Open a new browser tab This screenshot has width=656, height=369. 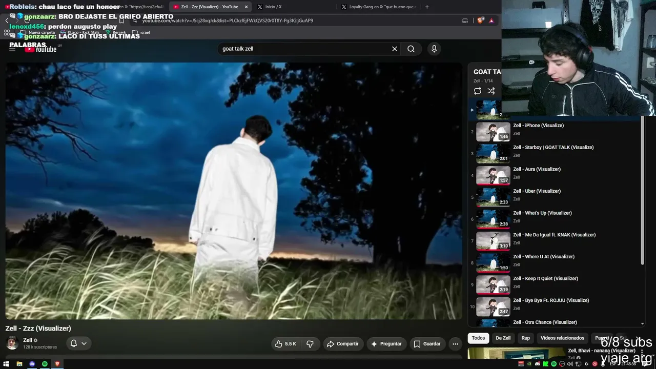pos(427,7)
